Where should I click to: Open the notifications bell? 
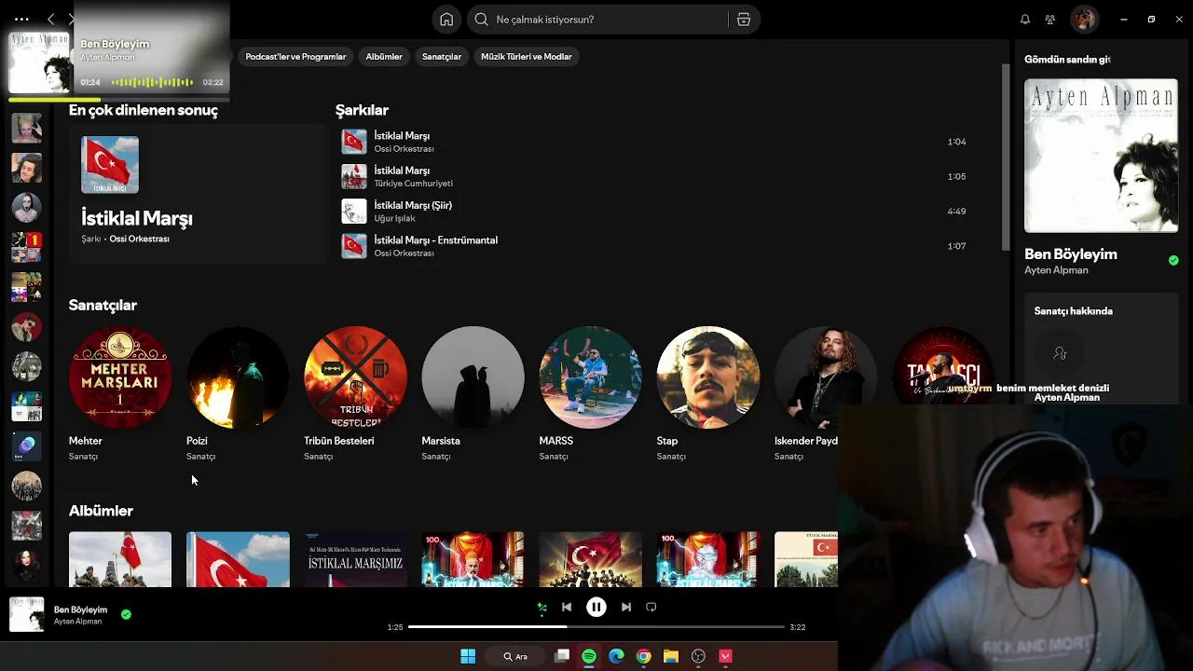pyautogui.click(x=1025, y=20)
